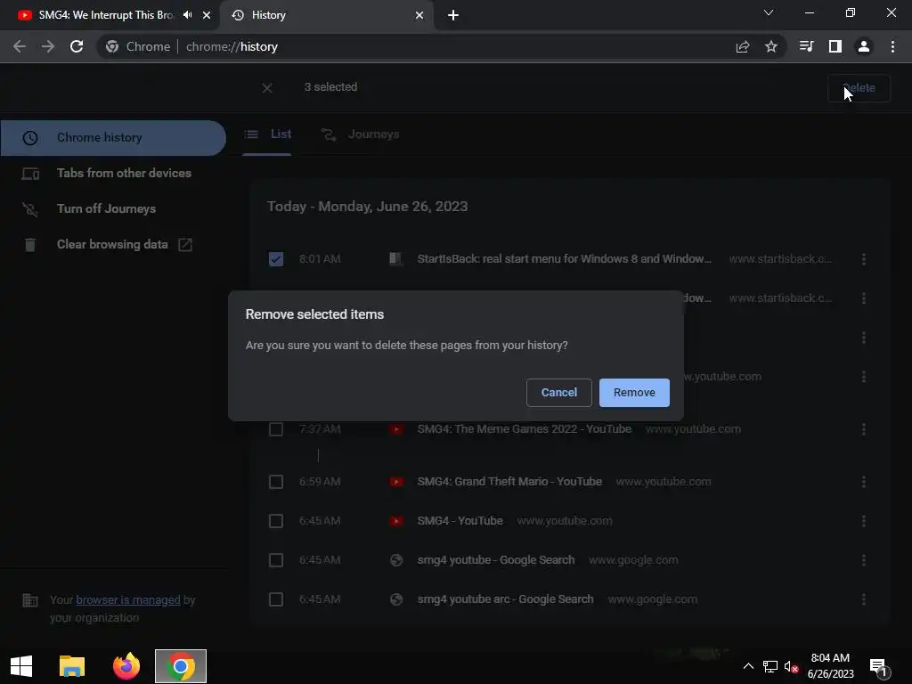Viewport: 912px width, 684px height.
Task: Open the Chrome three-dot main menu
Action: click(892, 46)
